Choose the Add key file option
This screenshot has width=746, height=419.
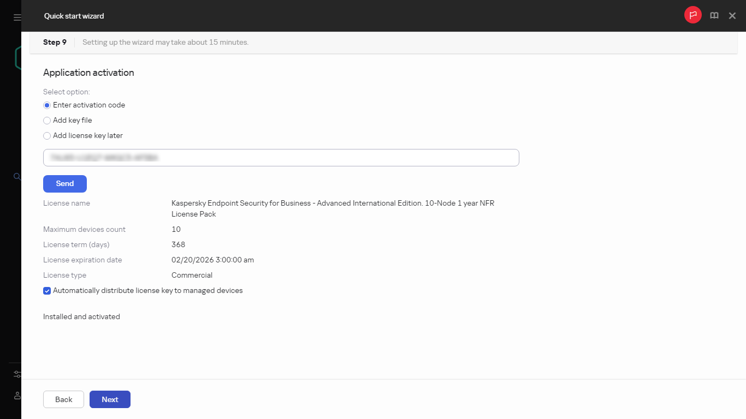pyautogui.click(x=47, y=120)
